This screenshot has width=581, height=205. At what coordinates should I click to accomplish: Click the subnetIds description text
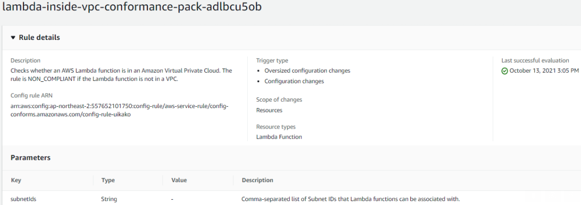pyautogui.click(x=351, y=199)
